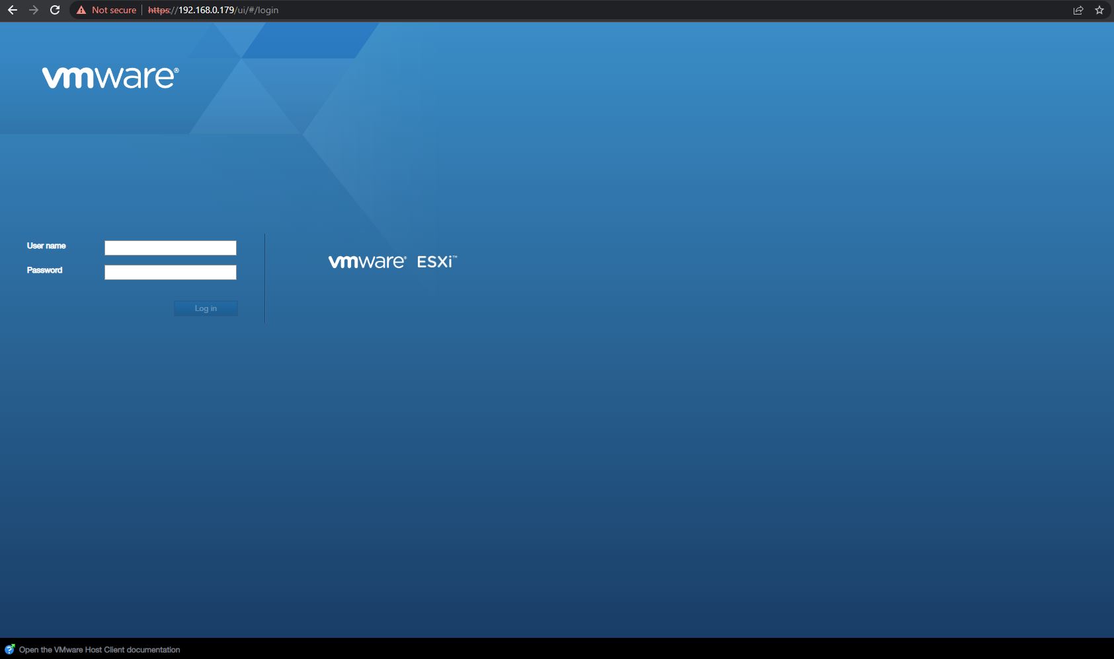Focus the Password input field

tap(170, 272)
